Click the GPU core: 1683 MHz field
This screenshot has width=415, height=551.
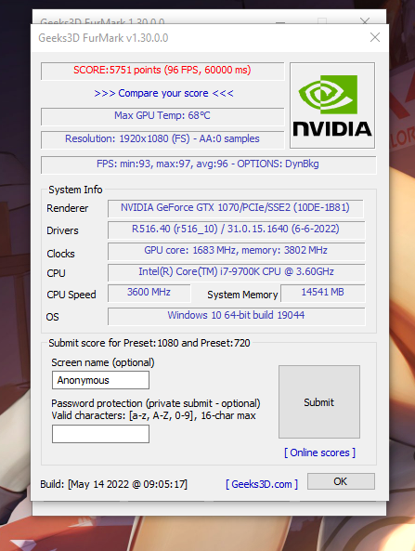[236, 251]
